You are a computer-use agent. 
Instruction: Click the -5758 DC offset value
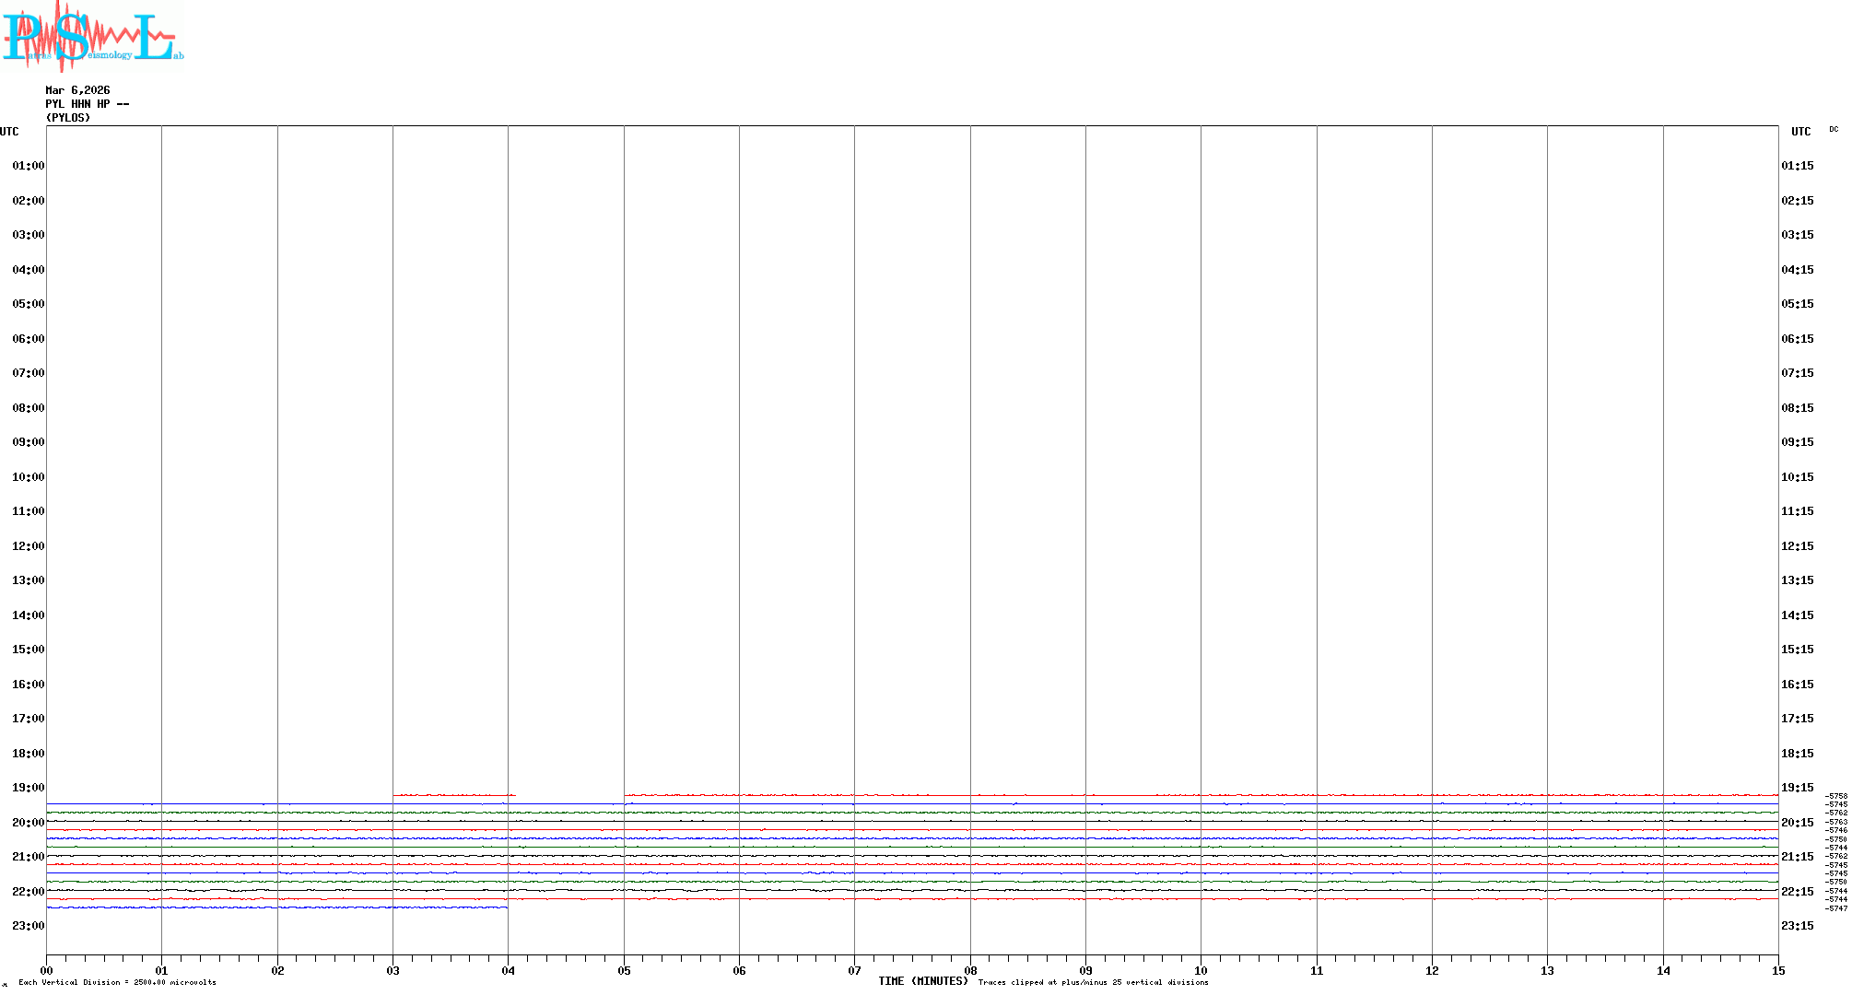[1836, 796]
